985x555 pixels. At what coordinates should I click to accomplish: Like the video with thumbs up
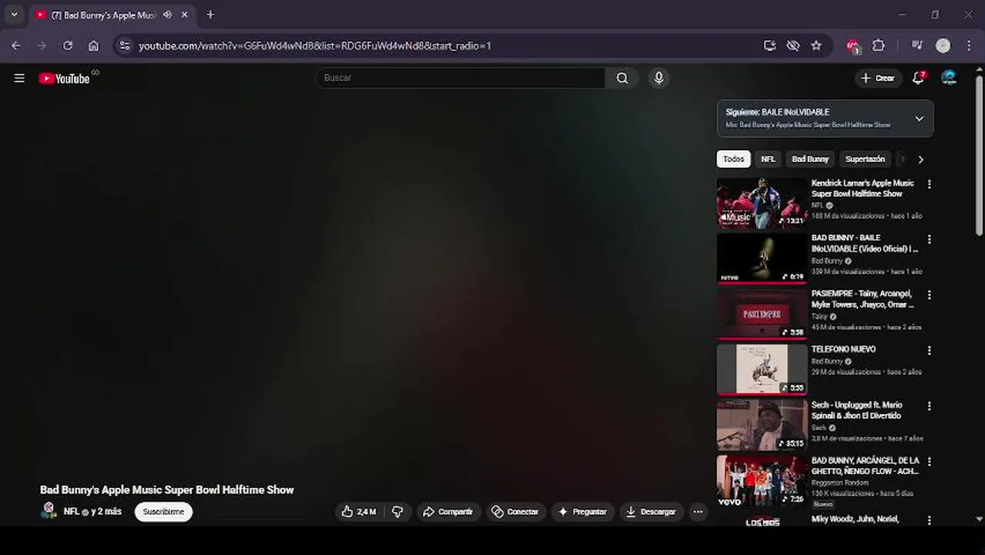click(x=358, y=512)
